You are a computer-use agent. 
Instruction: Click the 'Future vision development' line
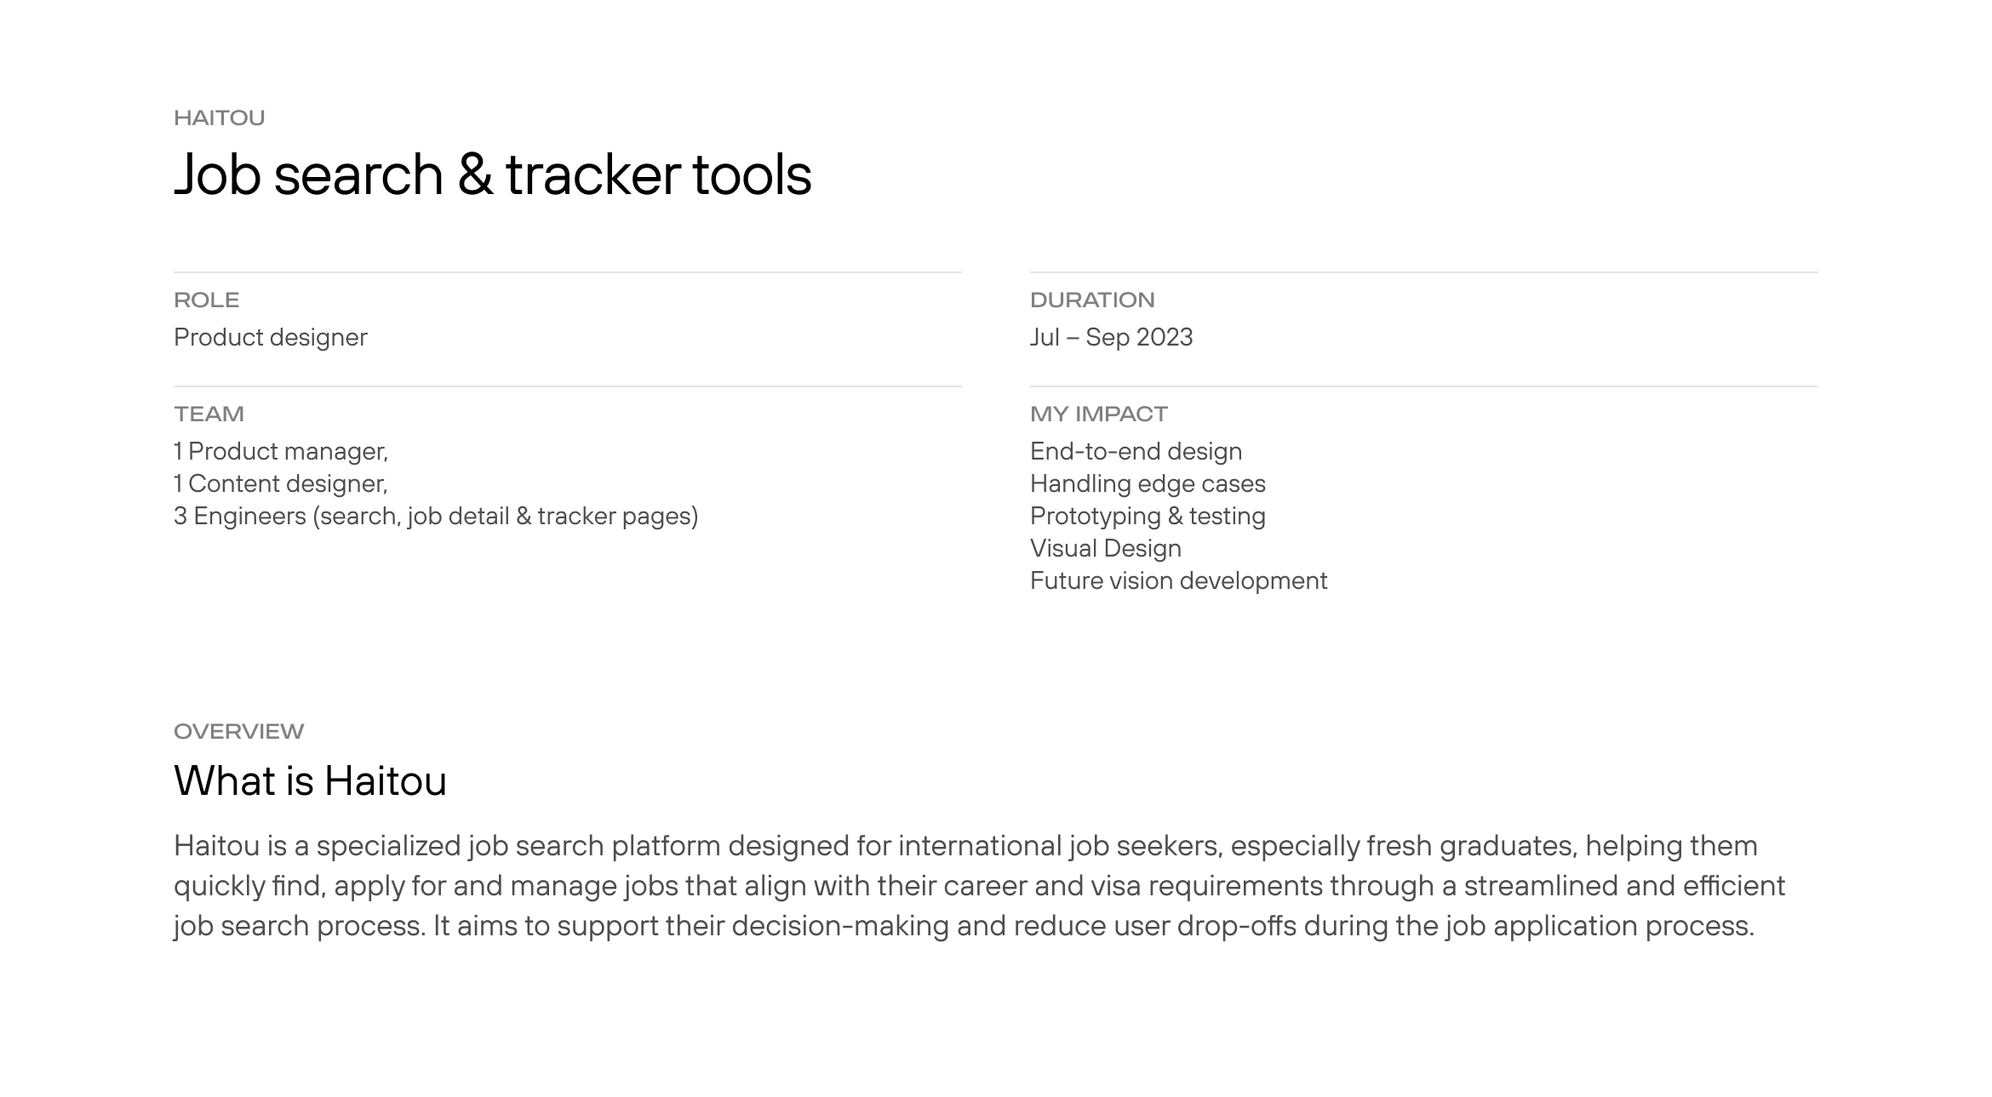[x=1178, y=580]
